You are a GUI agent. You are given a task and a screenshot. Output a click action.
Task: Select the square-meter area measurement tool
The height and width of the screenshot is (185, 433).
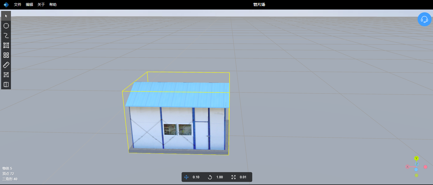coord(6,75)
